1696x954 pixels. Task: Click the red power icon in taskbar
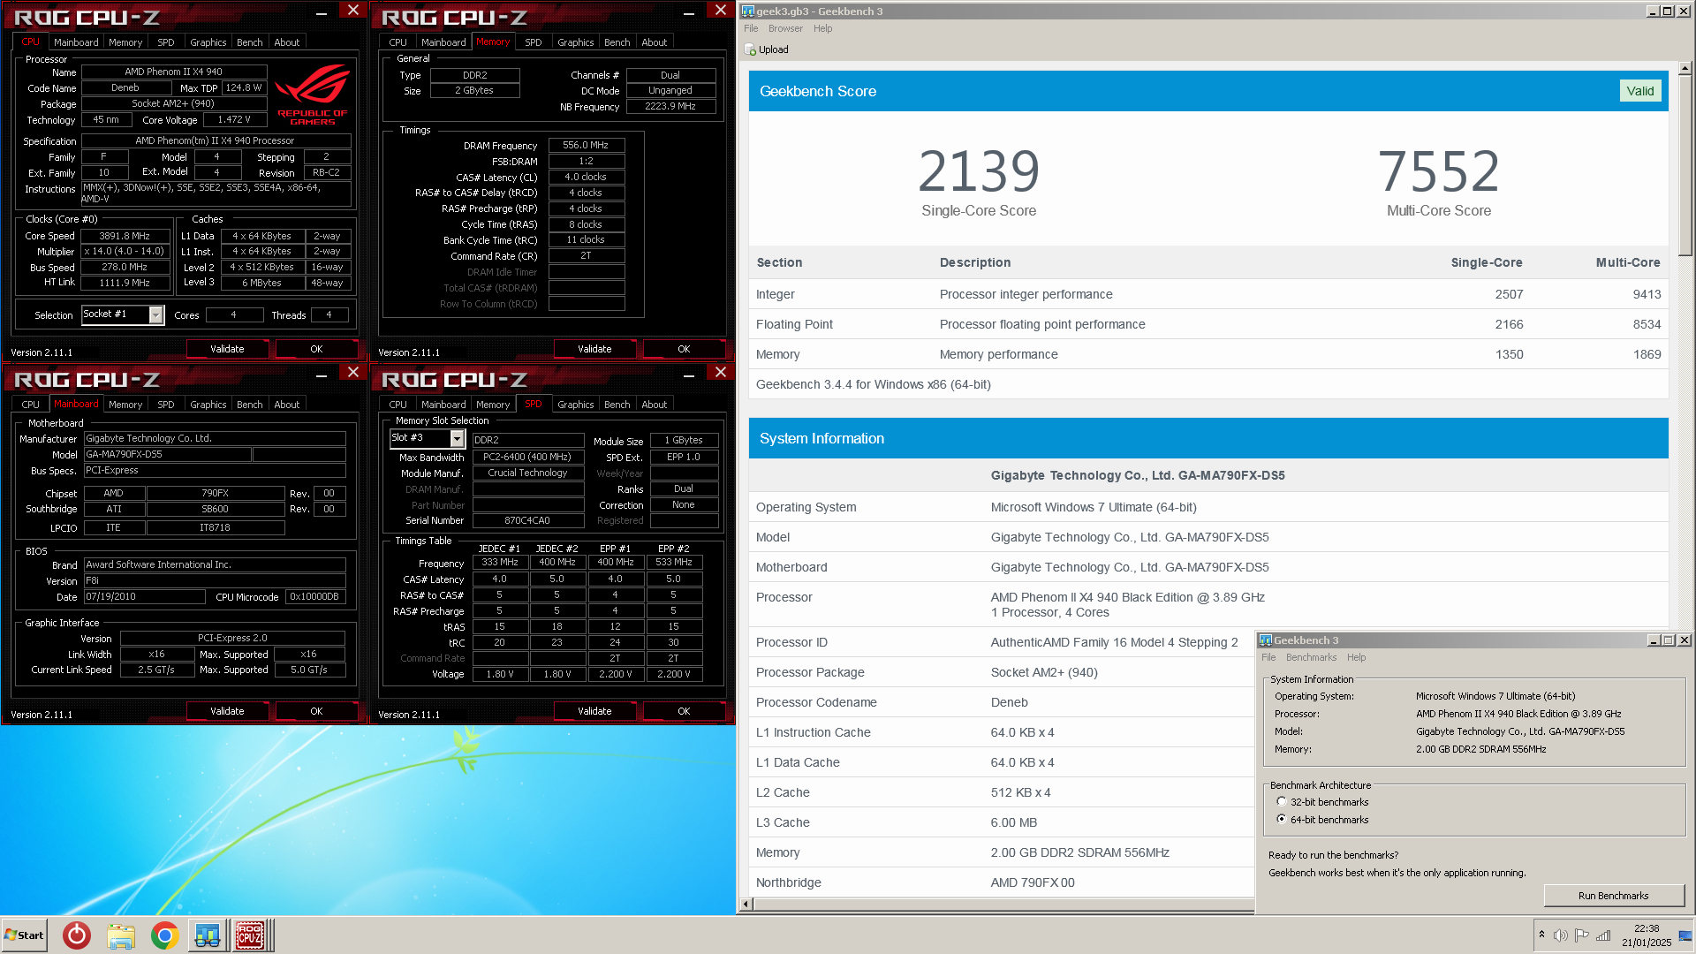coord(77,935)
